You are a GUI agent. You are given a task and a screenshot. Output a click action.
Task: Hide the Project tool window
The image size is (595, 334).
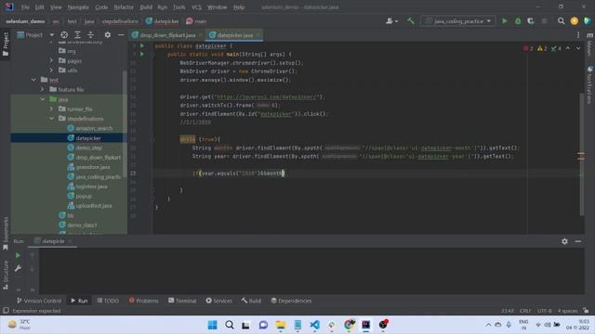point(121,35)
